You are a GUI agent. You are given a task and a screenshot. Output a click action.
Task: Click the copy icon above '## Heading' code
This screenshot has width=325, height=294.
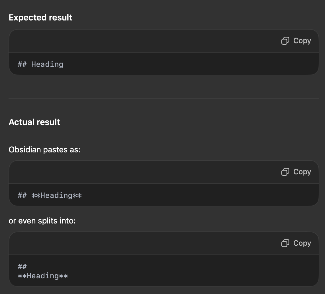pos(285,41)
